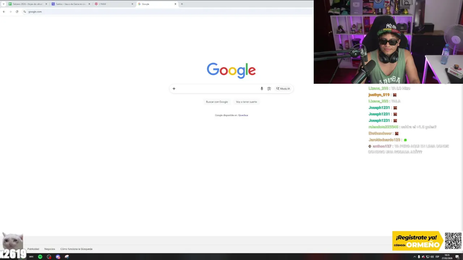Click chat username Jaroldeduardo123
The height and width of the screenshot is (260, 463).
(384, 140)
